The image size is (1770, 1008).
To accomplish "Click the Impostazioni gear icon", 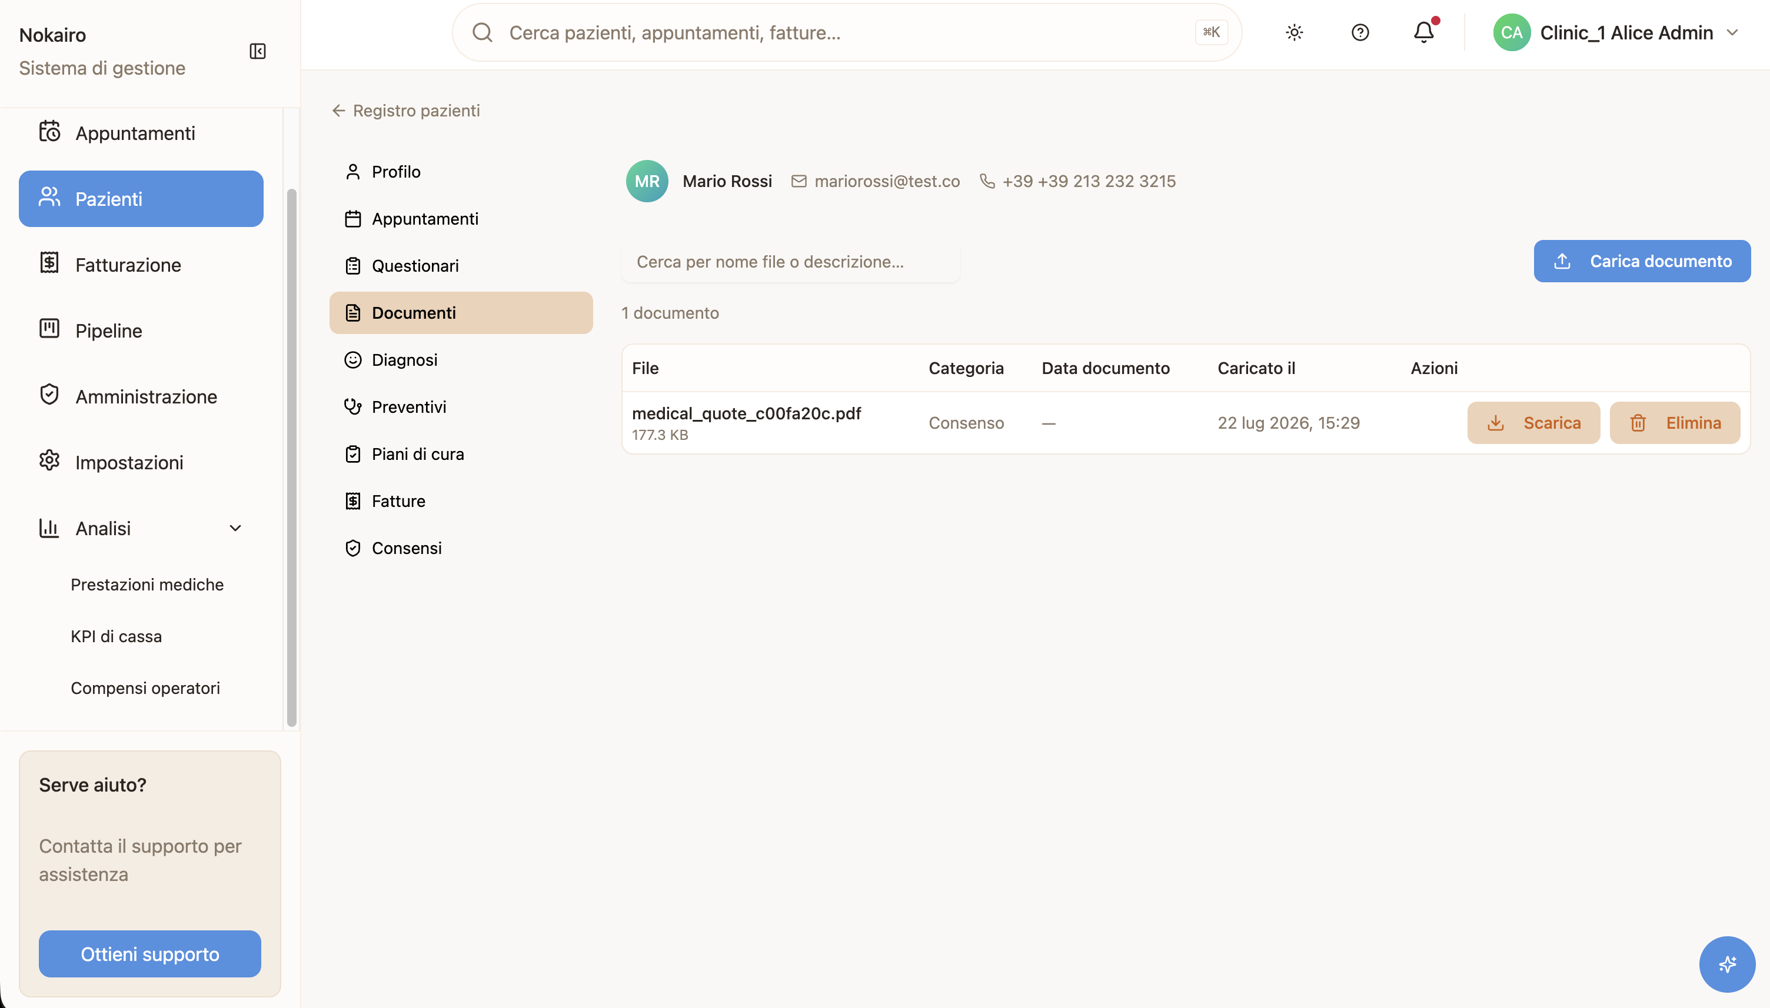I will pos(49,460).
